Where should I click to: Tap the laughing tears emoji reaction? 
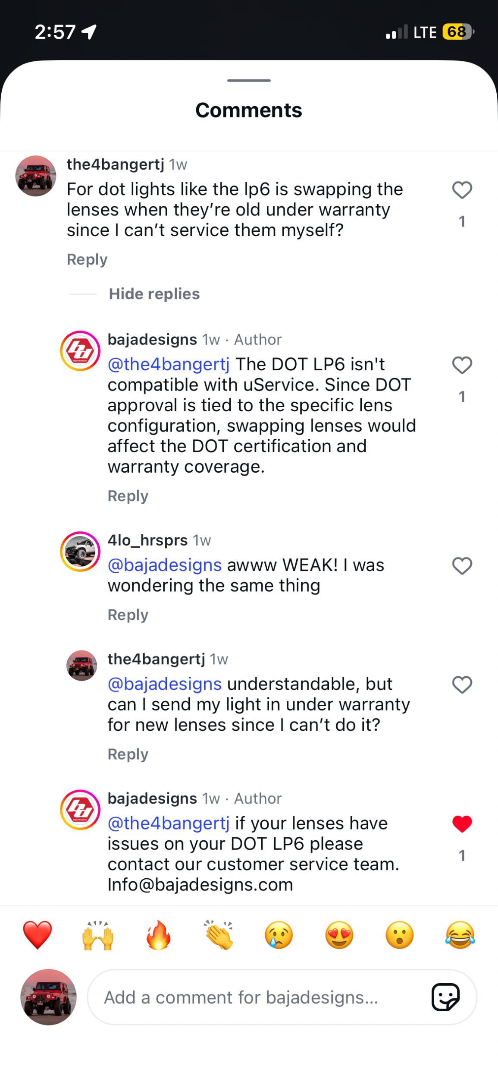[460, 935]
